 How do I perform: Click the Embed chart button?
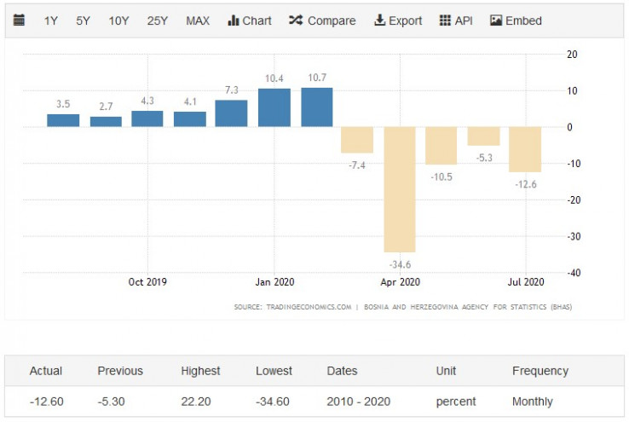[x=516, y=20]
